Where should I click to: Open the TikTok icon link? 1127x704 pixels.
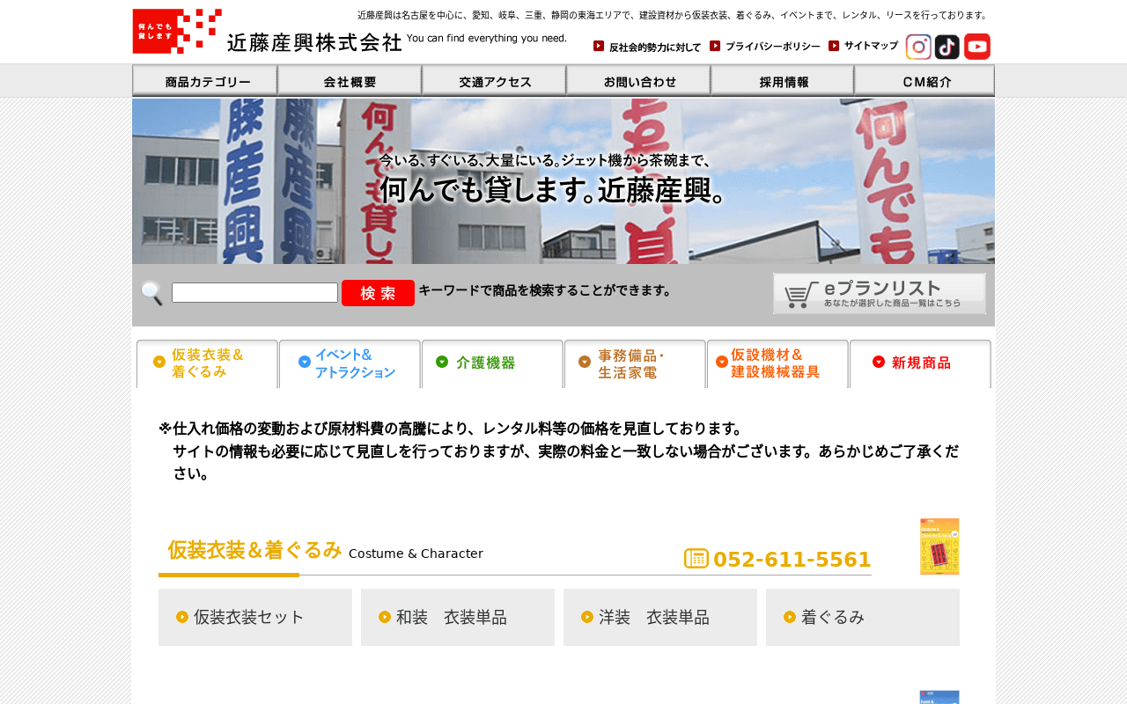pyautogui.click(x=947, y=47)
